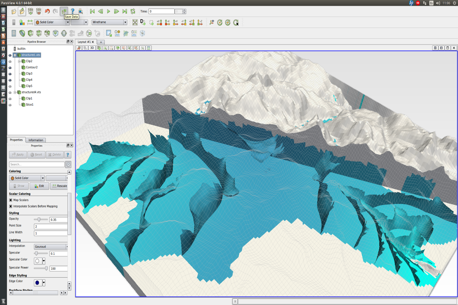Click the Extract Selection icon

coord(109,33)
